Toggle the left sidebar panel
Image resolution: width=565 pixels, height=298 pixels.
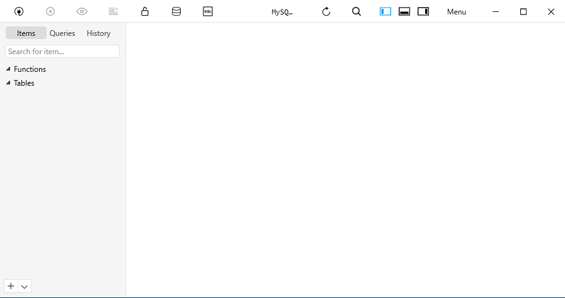point(385,11)
